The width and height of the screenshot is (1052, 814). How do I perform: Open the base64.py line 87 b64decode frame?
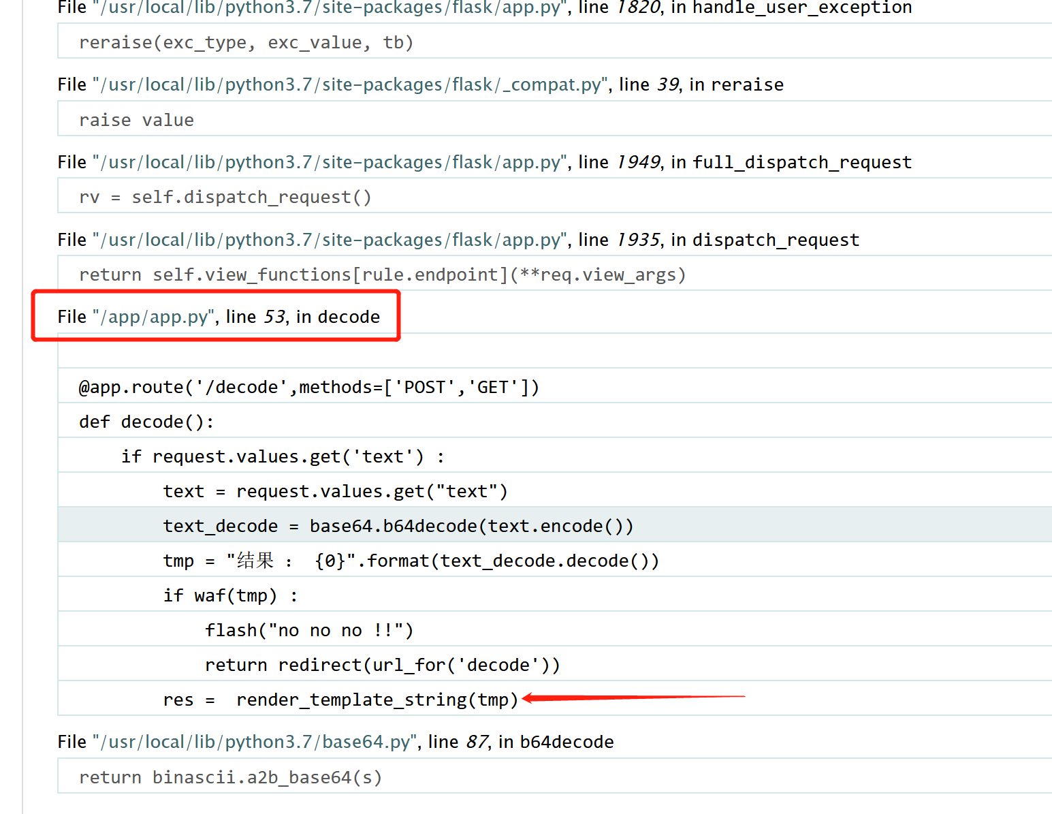click(336, 742)
